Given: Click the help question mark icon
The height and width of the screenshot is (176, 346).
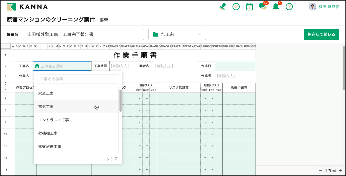Looking at the screenshot, I should pyautogui.click(x=289, y=6).
